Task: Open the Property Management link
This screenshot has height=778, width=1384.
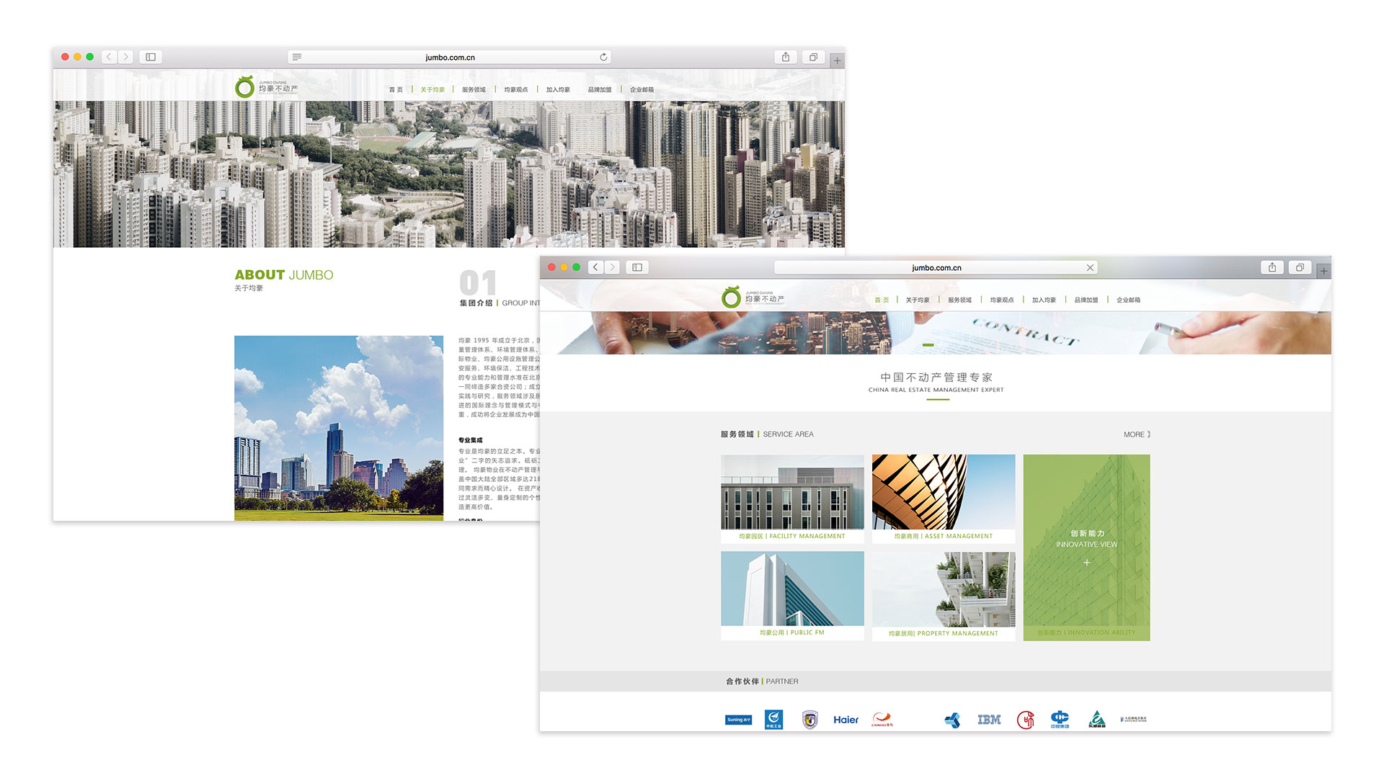Action: pyautogui.click(x=944, y=634)
